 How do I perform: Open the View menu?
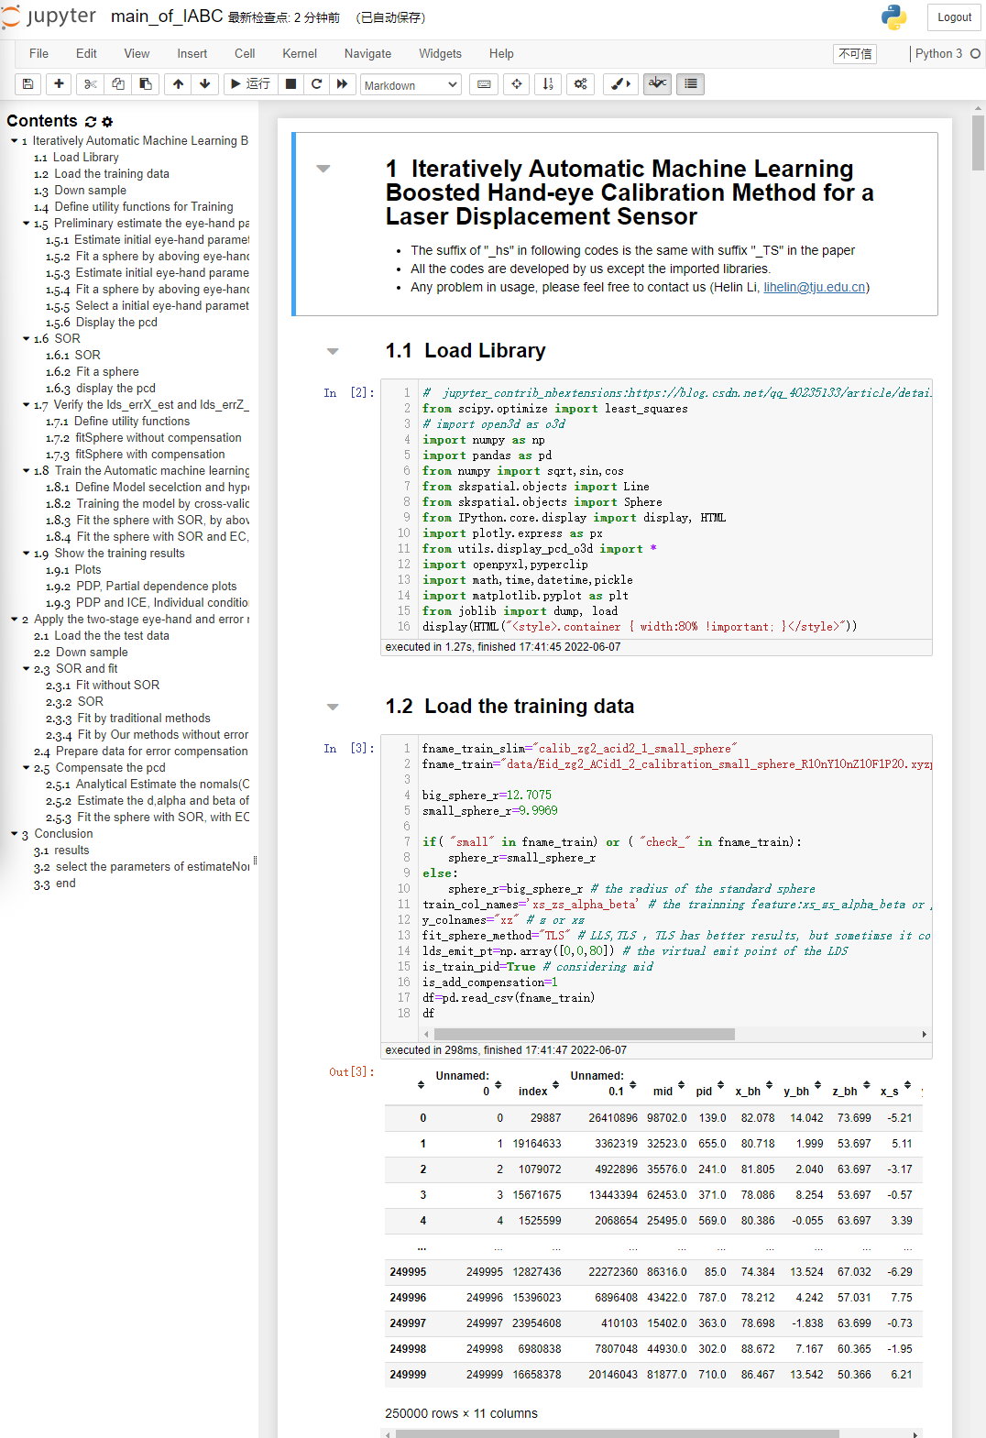(137, 54)
